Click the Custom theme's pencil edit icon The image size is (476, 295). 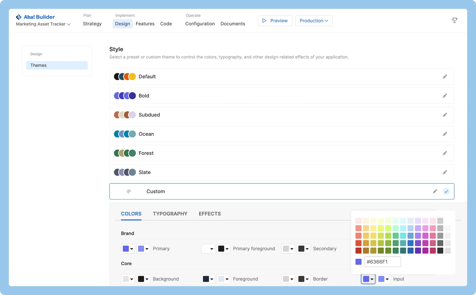pos(435,191)
